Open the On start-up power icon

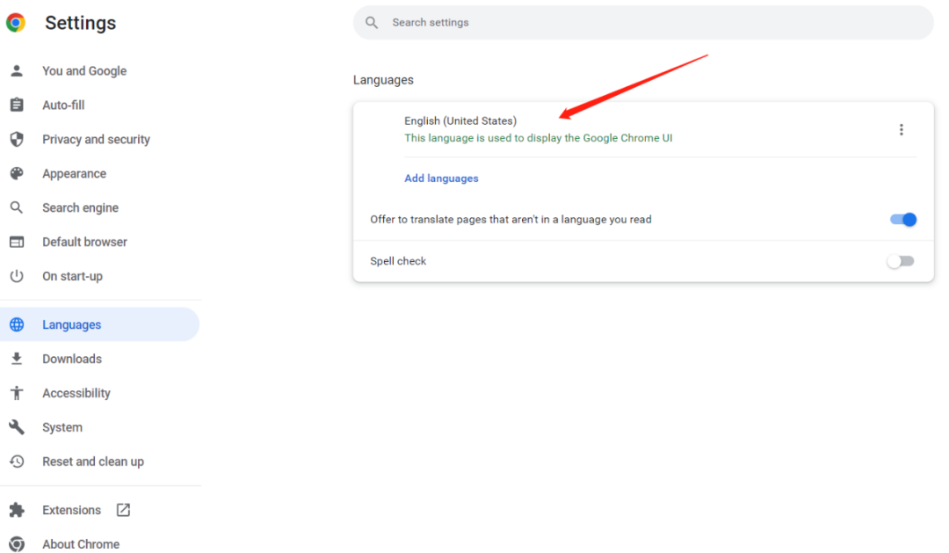point(18,276)
